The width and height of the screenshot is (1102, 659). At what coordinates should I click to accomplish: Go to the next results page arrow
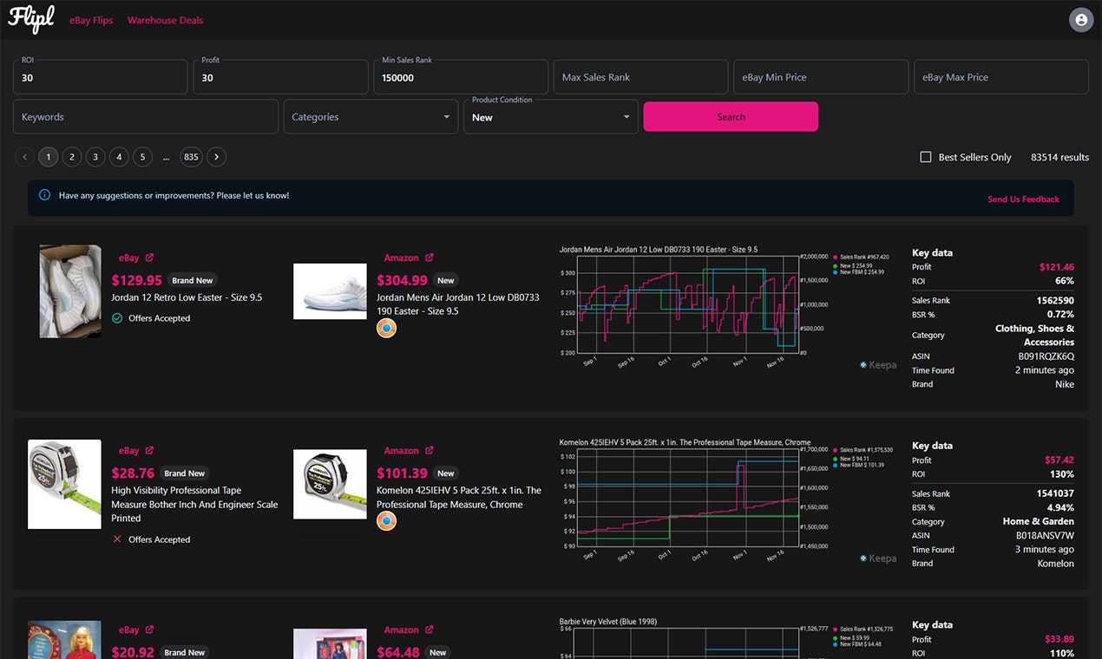coord(217,157)
